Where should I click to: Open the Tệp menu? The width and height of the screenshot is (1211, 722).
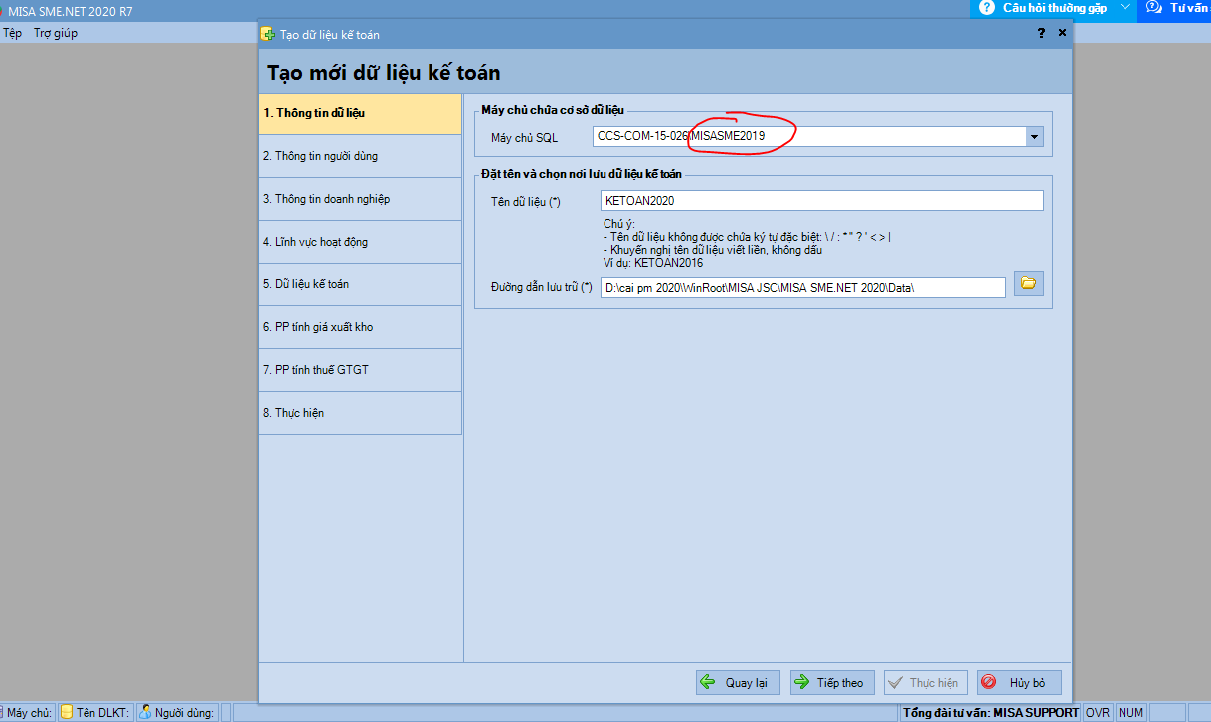pyautogui.click(x=12, y=33)
